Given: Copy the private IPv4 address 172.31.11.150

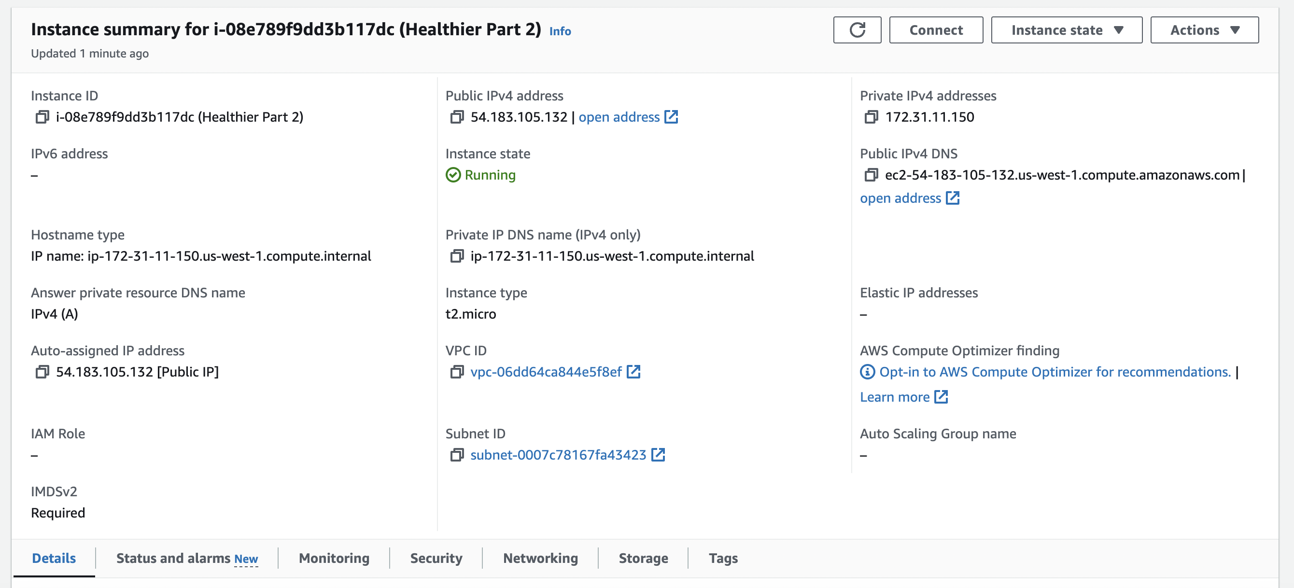Looking at the screenshot, I should [x=871, y=117].
